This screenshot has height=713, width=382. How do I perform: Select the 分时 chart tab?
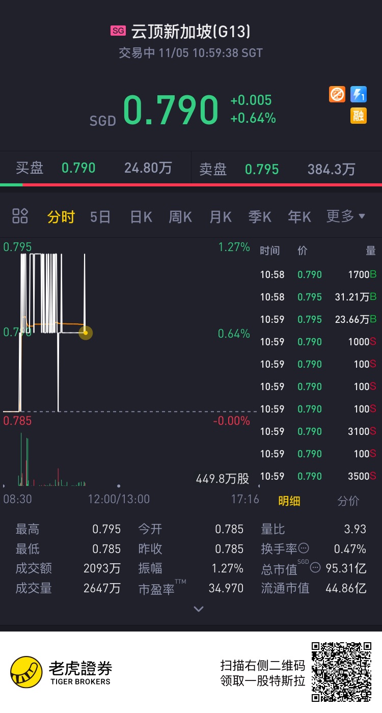(61, 217)
